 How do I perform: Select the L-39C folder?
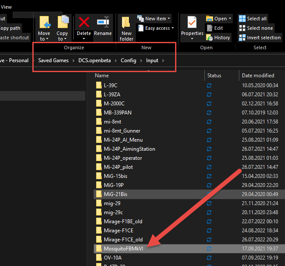110,85
